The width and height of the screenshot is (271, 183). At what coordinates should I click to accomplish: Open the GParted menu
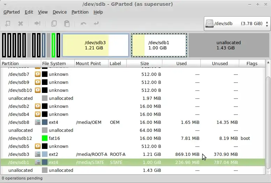pos(12,12)
